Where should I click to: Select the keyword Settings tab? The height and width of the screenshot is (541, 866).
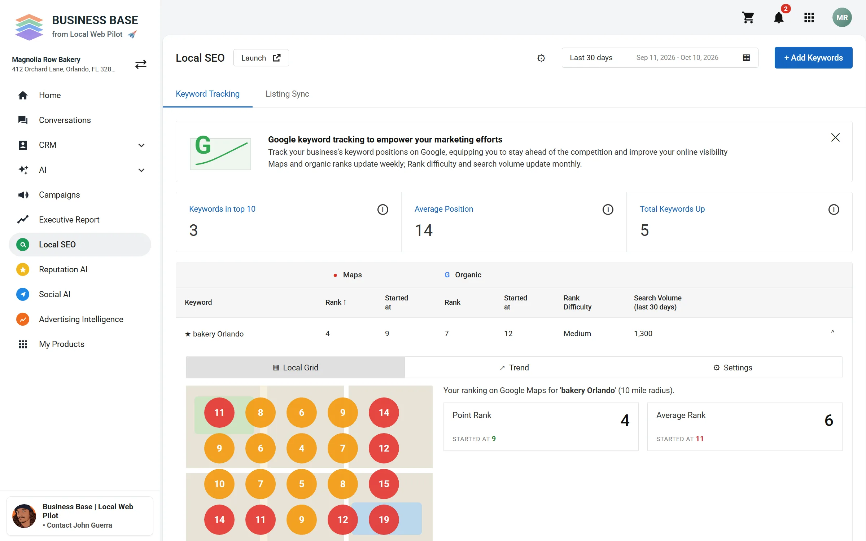(733, 368)
